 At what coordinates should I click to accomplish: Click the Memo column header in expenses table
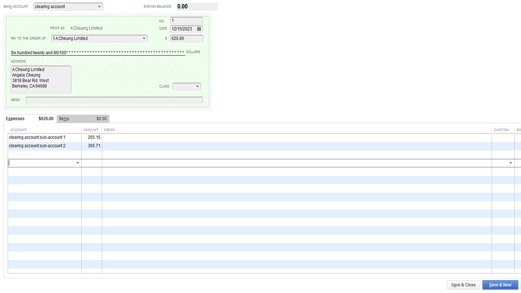110,130
